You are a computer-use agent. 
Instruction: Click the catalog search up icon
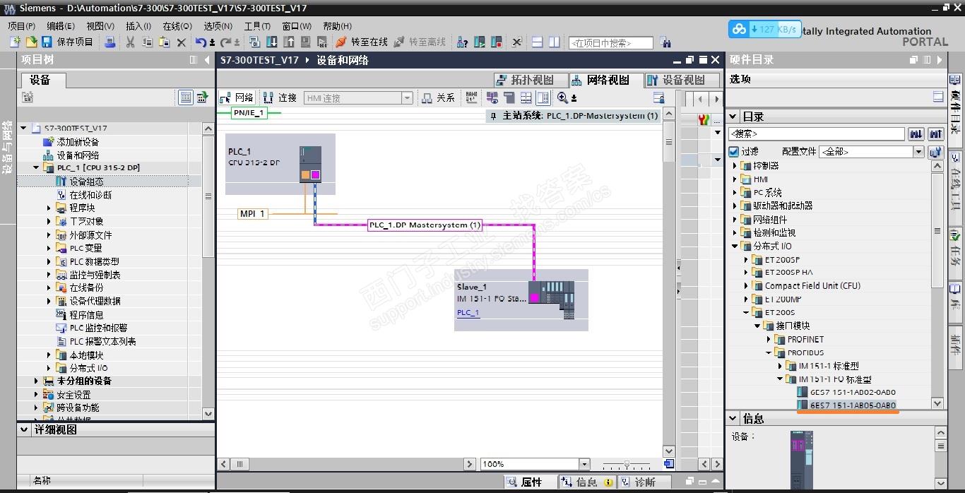pyautogui.click(x=936, y=133)
